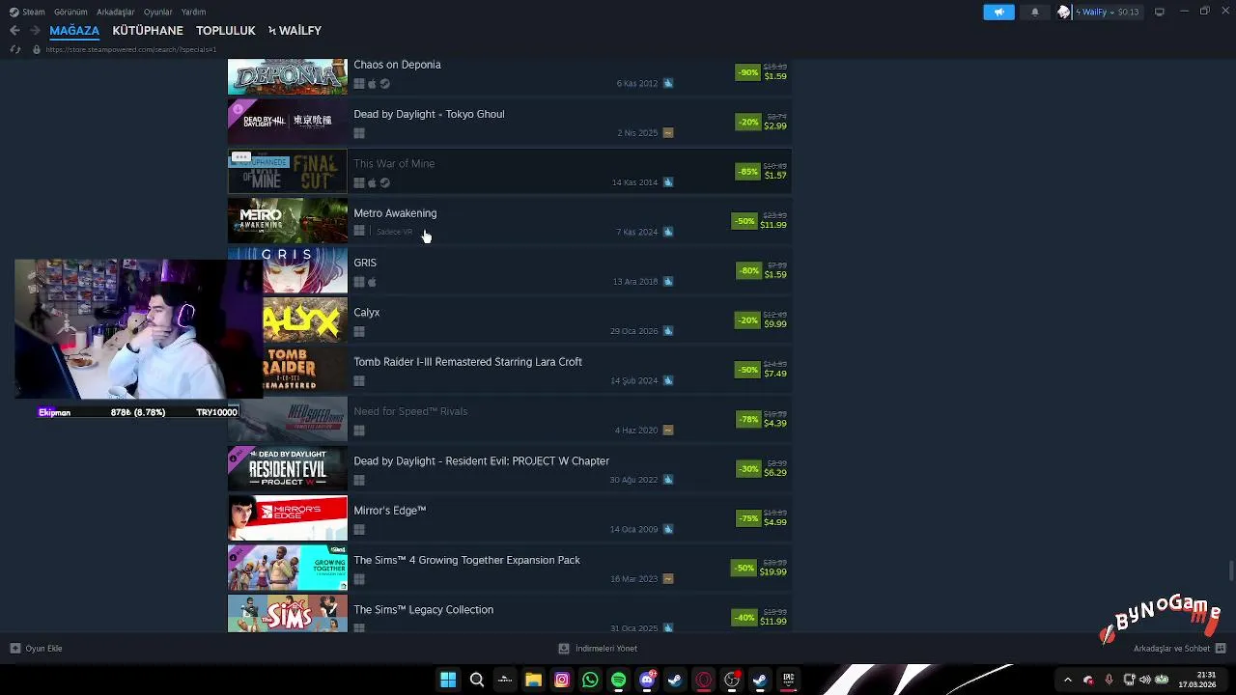Viewport: 1236px width, 695px height.
Task: Open WhatsApp from the taskbar
Action: 590,680
